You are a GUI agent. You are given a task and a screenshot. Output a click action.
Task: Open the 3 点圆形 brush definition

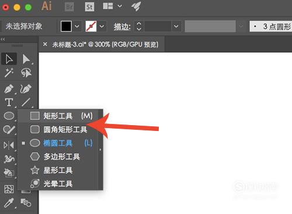pos(271,26)
